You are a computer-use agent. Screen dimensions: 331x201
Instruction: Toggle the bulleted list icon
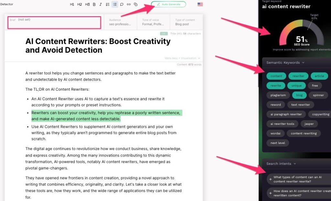pos(115,5)
